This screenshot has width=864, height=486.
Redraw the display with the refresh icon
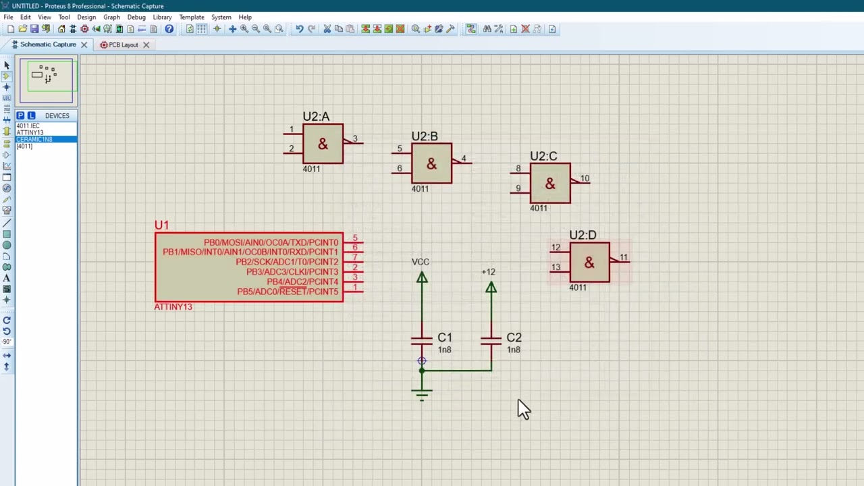(x=190, y=29)
